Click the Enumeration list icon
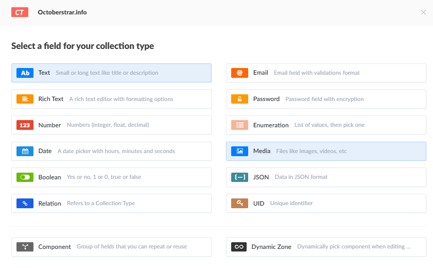Image resolution: width=433 pixels, height=268 pixels. pyautogui.click(x=239, y=125)
